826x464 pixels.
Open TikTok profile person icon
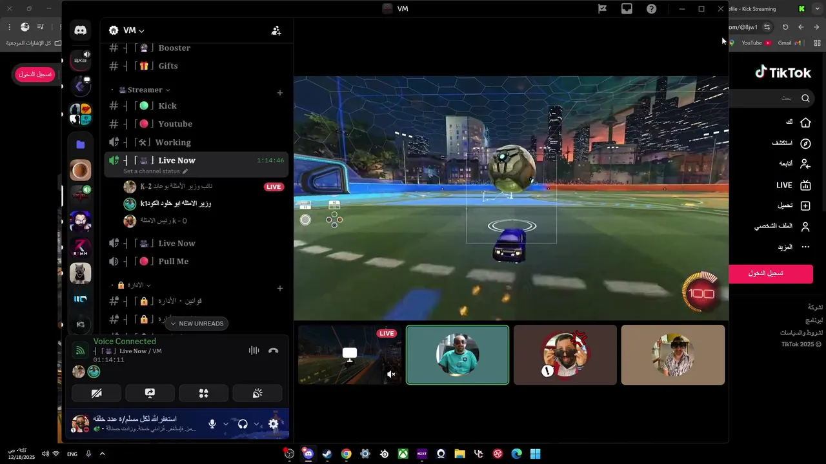click(x=805, y=227)
